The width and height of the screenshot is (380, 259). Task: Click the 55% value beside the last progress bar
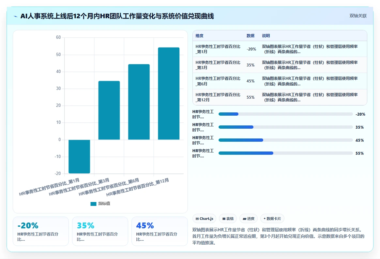(x=359, y=153)
